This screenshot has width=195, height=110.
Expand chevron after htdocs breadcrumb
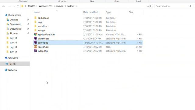pos(76,6)
